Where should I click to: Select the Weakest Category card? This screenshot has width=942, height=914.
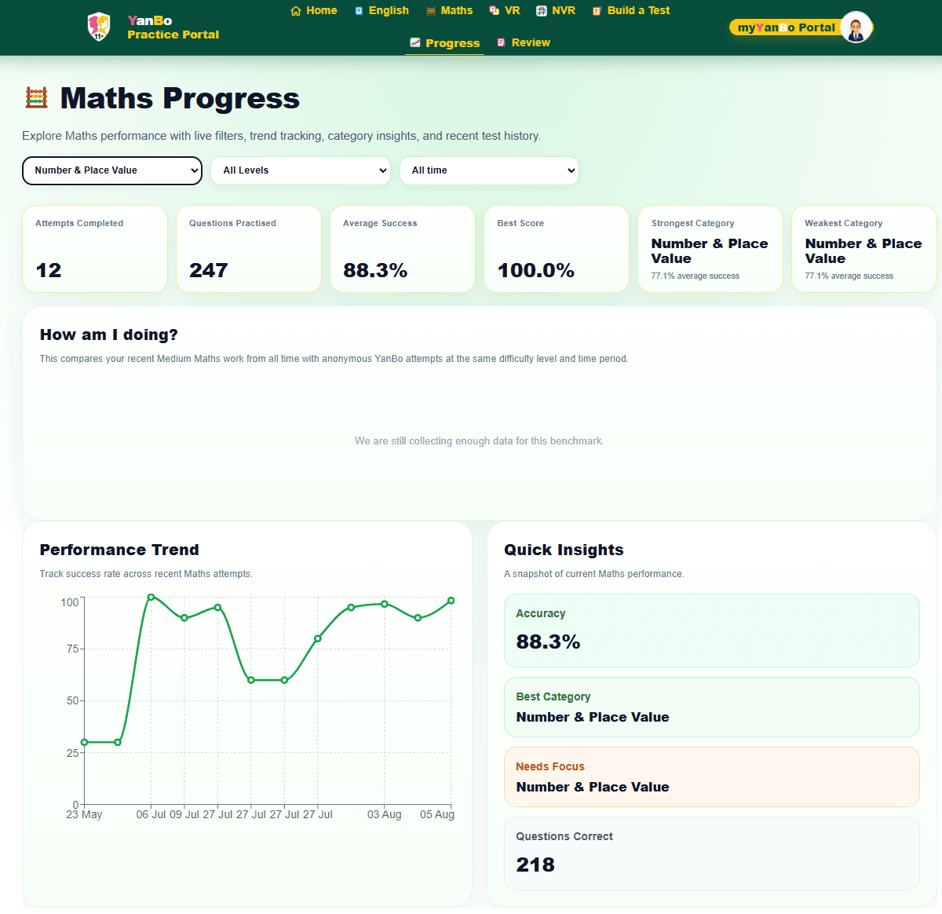864,249
